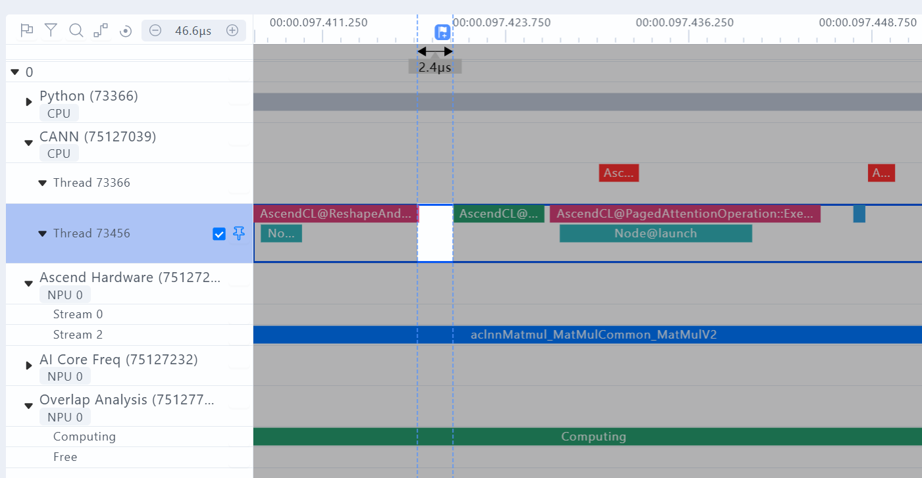Click the 2.4µs selection duration label
Image resolution: width=922 pixels, height=478 pixels.
435,66
